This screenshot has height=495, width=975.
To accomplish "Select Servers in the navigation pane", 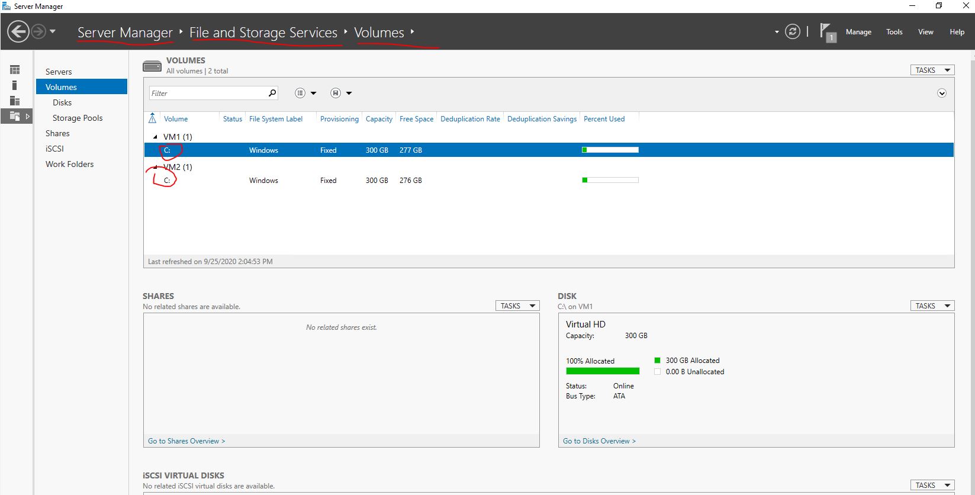I will 59,72.
